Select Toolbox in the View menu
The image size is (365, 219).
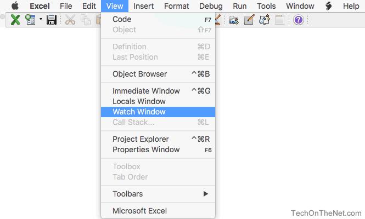pos(158,166)
